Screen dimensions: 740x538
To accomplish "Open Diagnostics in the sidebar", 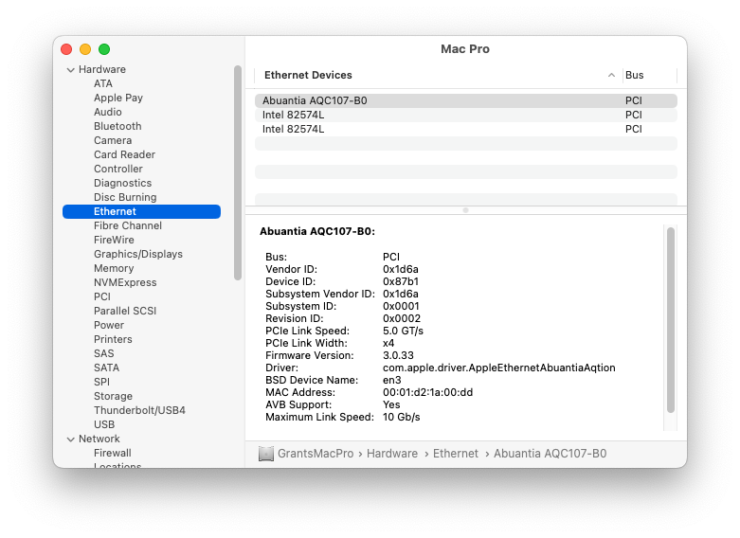I will [123, 183].
